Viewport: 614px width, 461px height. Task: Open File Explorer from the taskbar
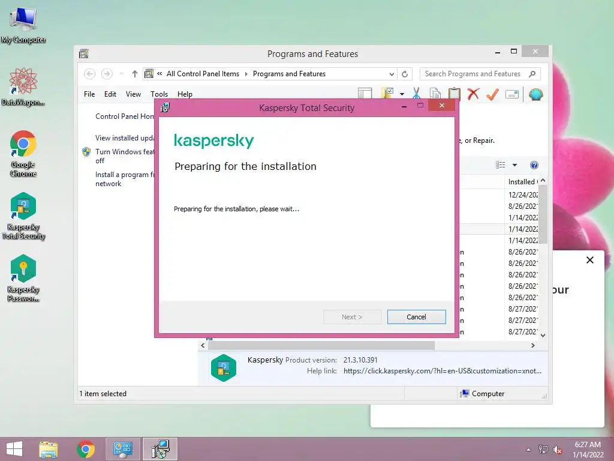pos(49,449)
